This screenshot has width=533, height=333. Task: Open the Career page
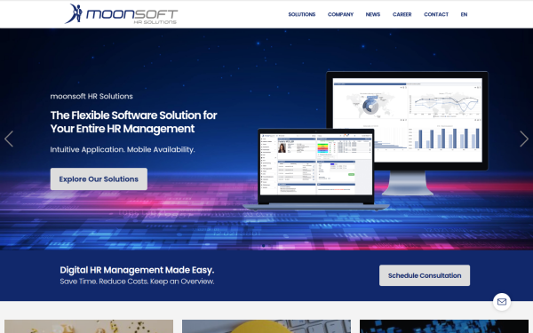tap(402, 14)
